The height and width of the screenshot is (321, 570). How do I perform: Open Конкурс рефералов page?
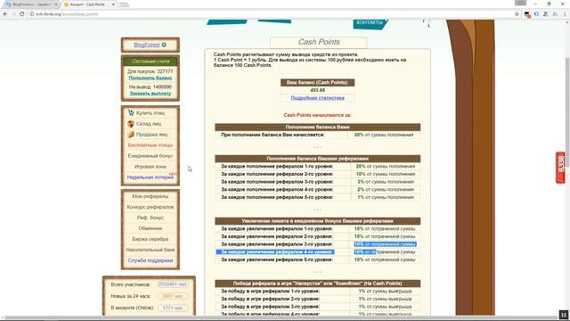click(x=151, y=207)
